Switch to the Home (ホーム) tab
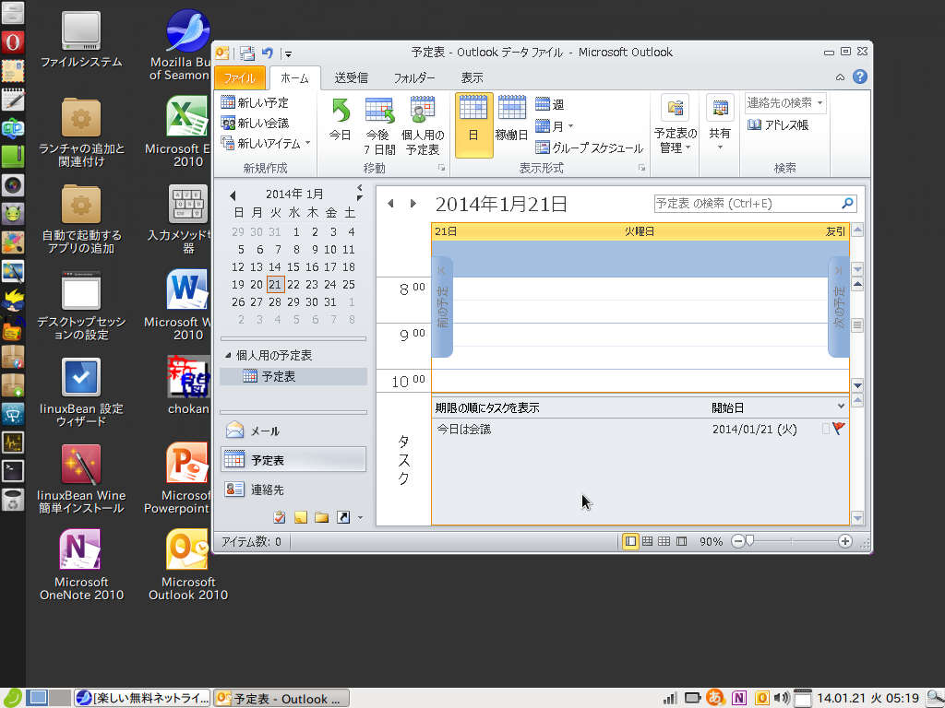The height and width of the screenshot is (708, 945). click(x=294, y=77)
